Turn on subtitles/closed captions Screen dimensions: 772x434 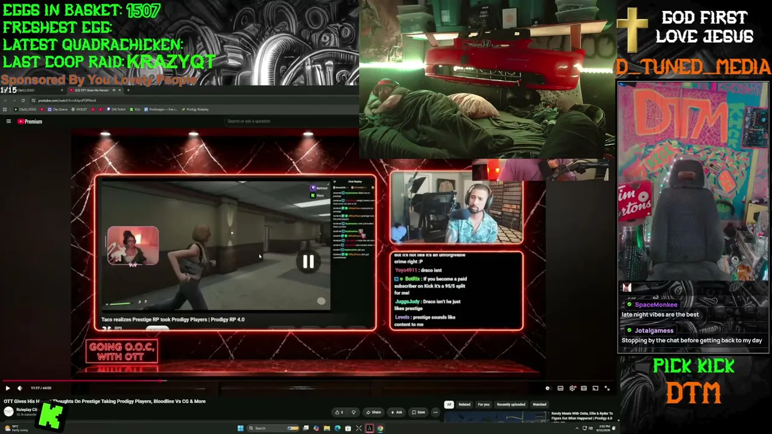(560, 388)
